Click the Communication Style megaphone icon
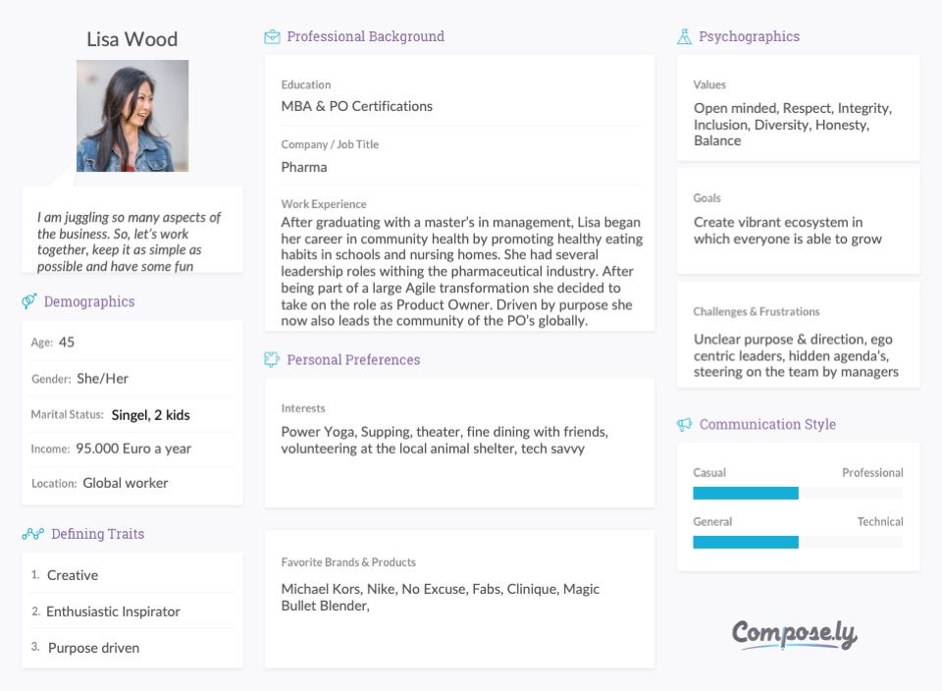This screenshot has width=942, height=691. [x=684, y=424]
